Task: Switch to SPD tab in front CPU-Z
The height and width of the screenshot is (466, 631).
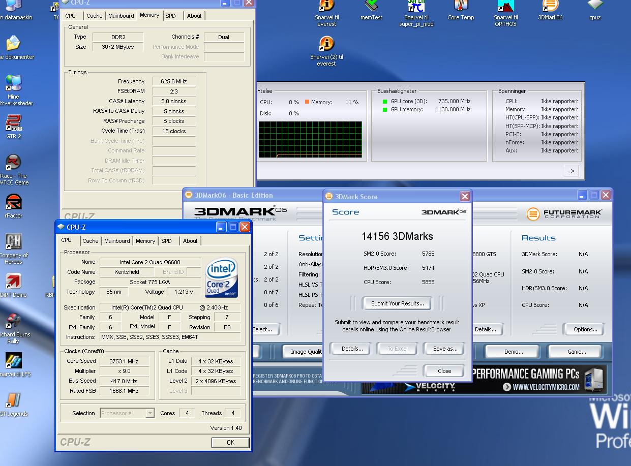Action: (x=166, y=241)
